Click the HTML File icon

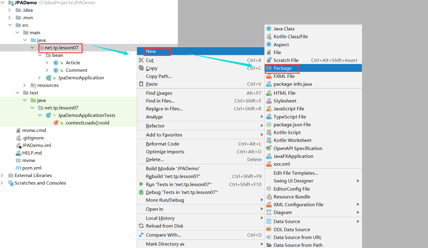[x=269, y=93]
